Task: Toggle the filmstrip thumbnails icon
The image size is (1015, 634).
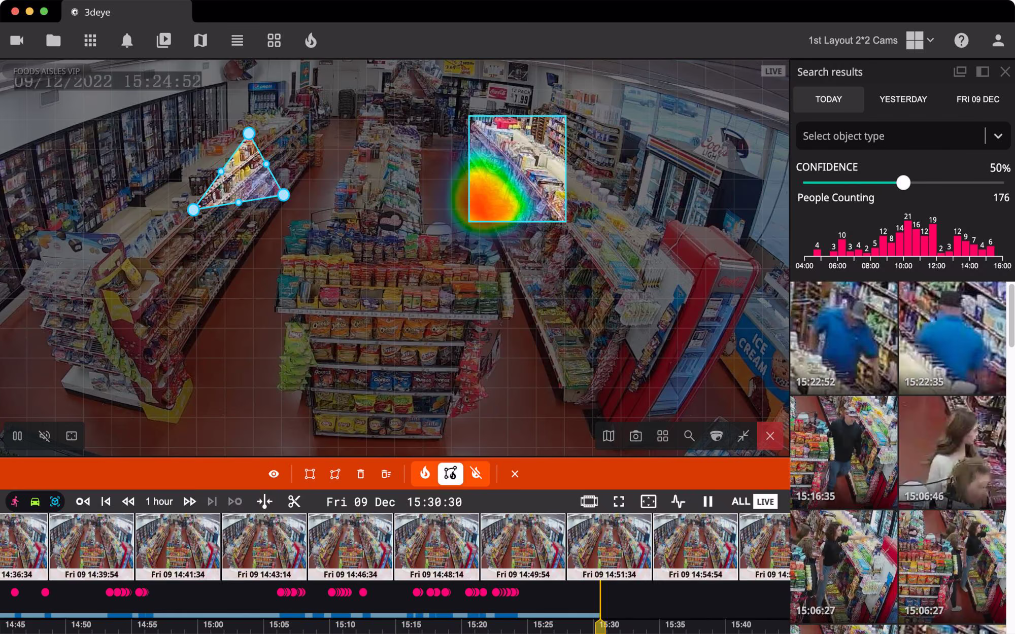Action: (x=589, y=502)
